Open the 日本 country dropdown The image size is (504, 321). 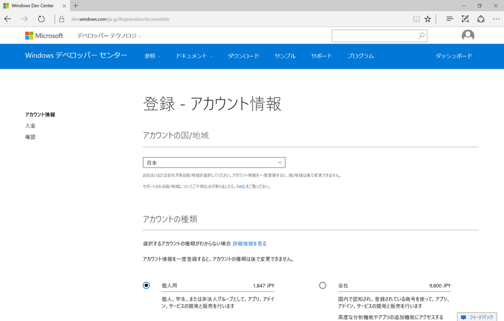214,162
